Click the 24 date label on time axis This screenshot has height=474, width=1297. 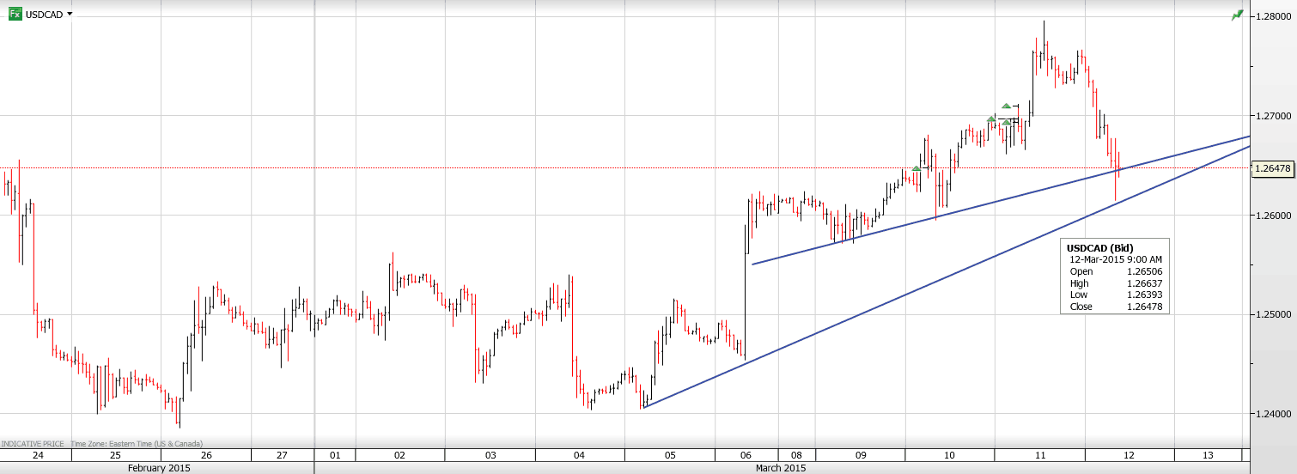(x=38, y=455)
